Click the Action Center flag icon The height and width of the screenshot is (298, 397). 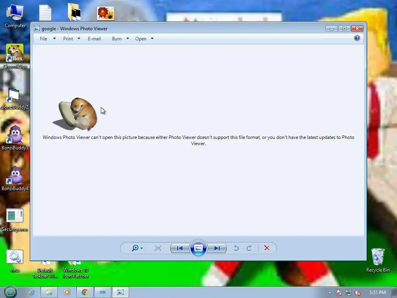339,293
